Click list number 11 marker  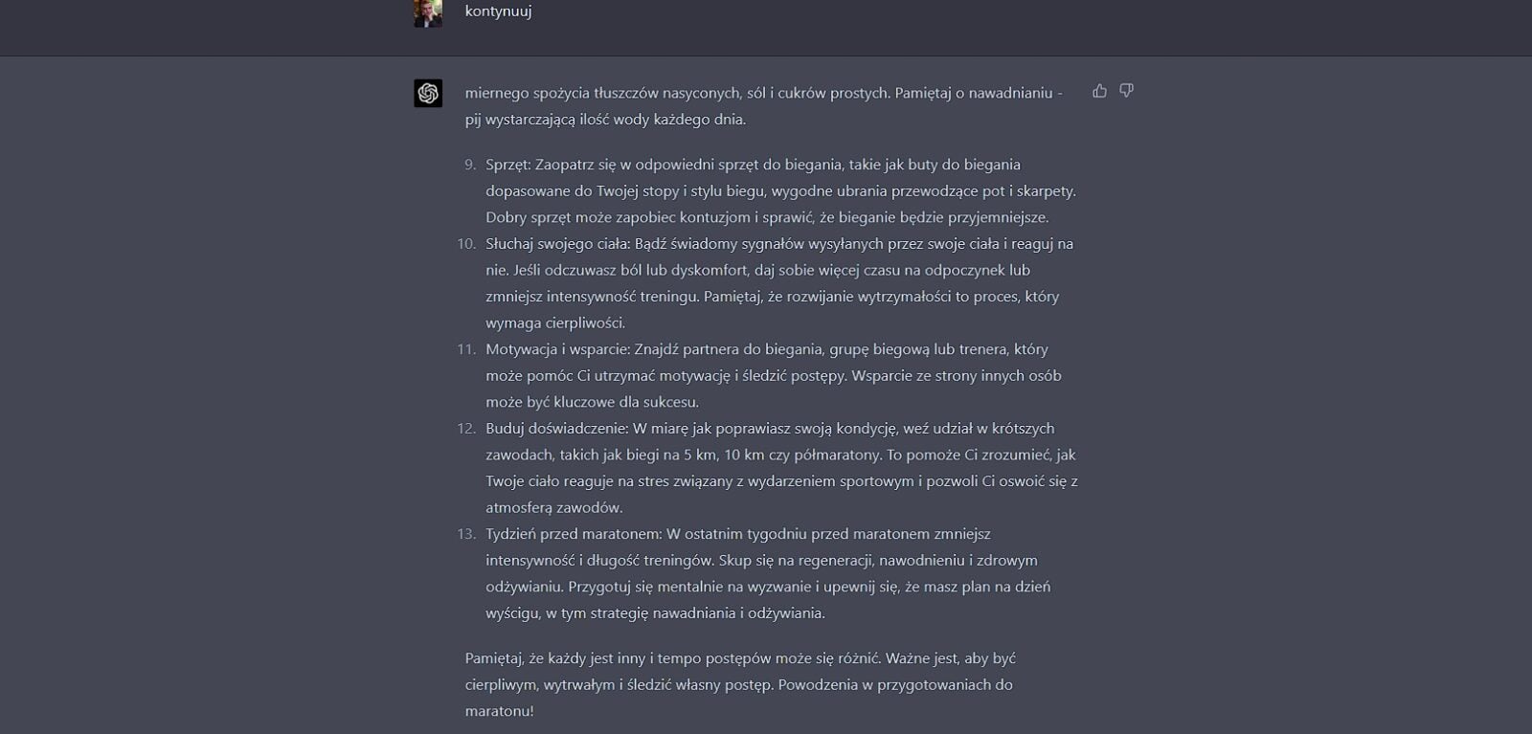click(466, 349)
